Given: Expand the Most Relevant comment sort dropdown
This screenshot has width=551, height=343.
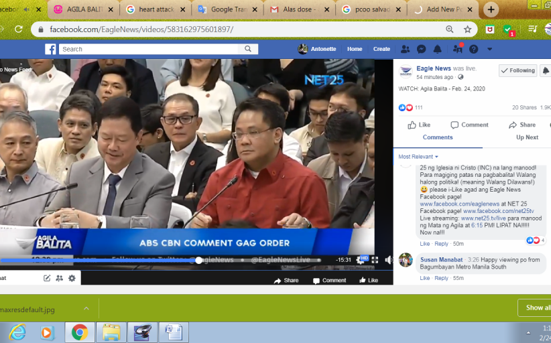Looking at the screenshot, I should pyautogui.click(x=418, y=157).
